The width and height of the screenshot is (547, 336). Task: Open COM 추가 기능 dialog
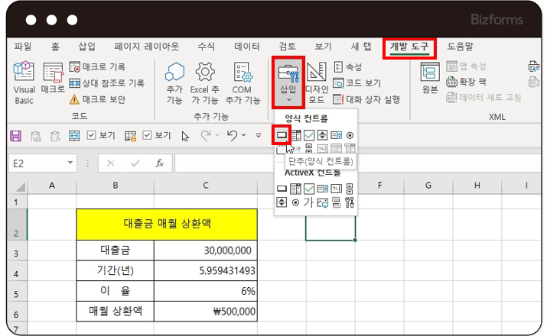tap(243, 83)
